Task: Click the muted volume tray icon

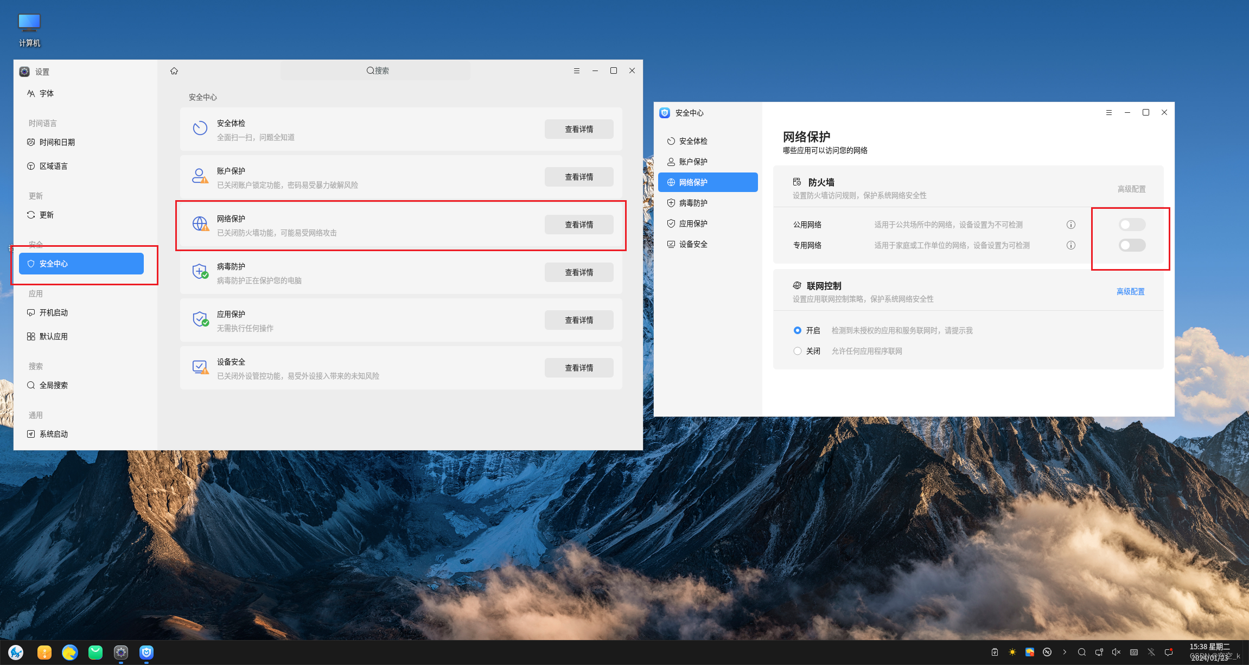Action: (1116, 652)
